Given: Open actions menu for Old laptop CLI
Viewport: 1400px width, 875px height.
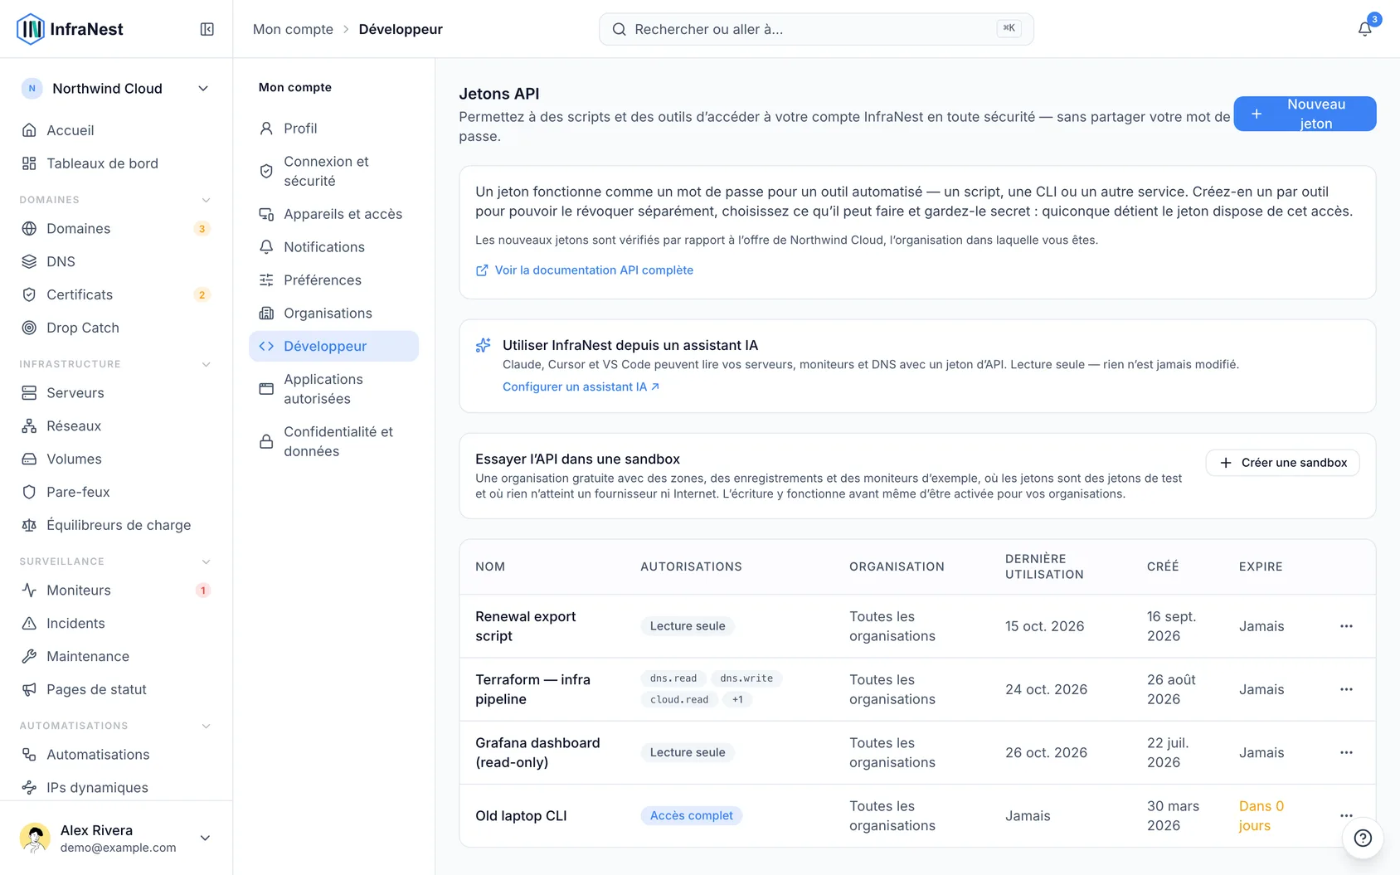Looking at the screenshot, I should coord(1346,815).
